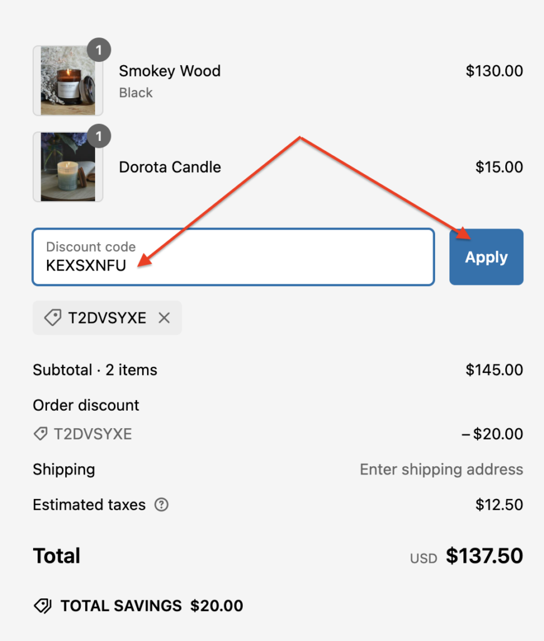544x641 pixels.
Task: Click the Estimated taxes help icon
Action: pos(162,505)
